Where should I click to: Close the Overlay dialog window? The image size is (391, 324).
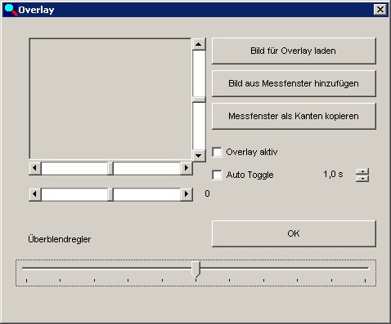380,10
